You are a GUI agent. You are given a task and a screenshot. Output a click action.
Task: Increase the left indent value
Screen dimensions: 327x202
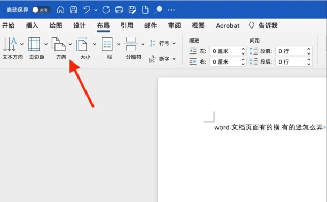coord(243,49)
